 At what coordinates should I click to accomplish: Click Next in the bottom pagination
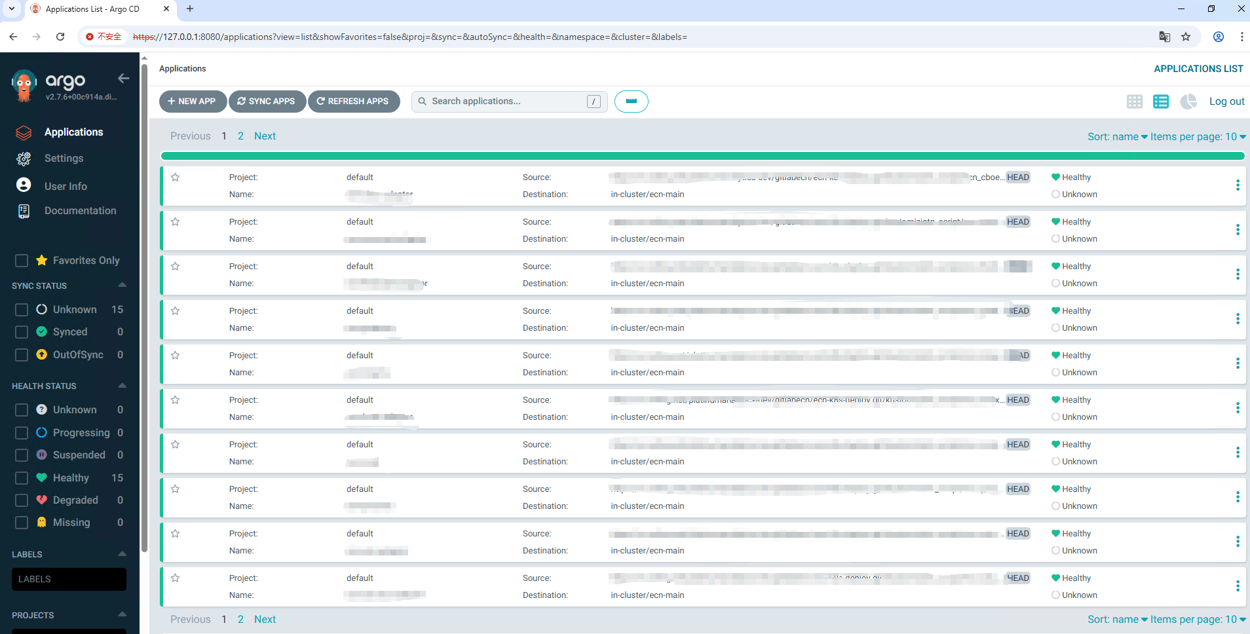coord(265,620)
